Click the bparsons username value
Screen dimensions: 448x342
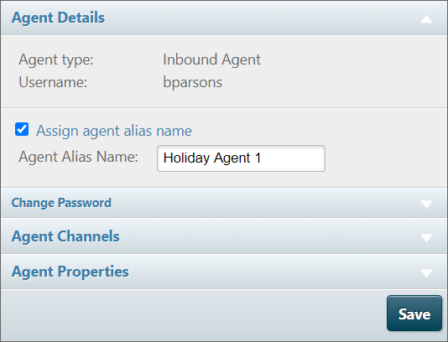(192, 82)
